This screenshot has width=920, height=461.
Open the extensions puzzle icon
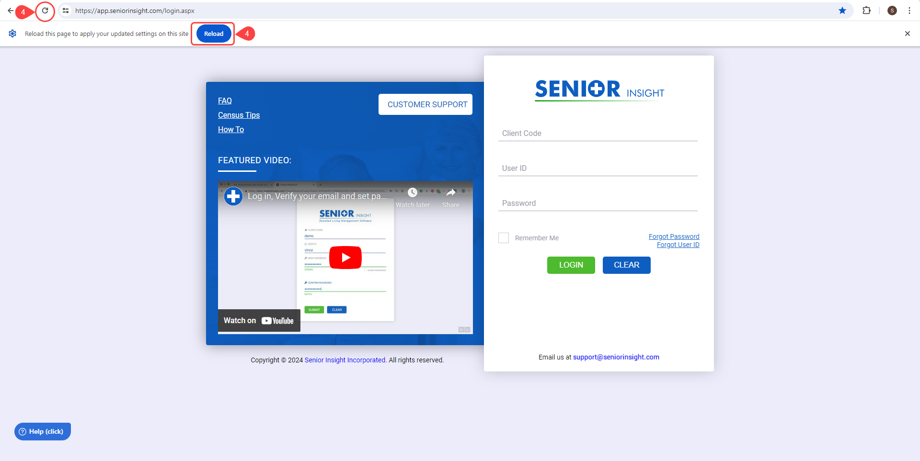click(866, 11)
